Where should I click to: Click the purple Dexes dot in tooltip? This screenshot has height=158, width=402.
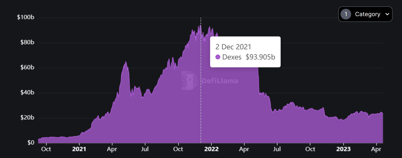(218, 57)
